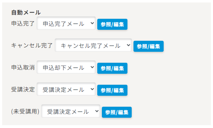Click 参照/編集 button for 申込取消
The height and width of the screenshot is (128, 213).
(x=112, y=68)
